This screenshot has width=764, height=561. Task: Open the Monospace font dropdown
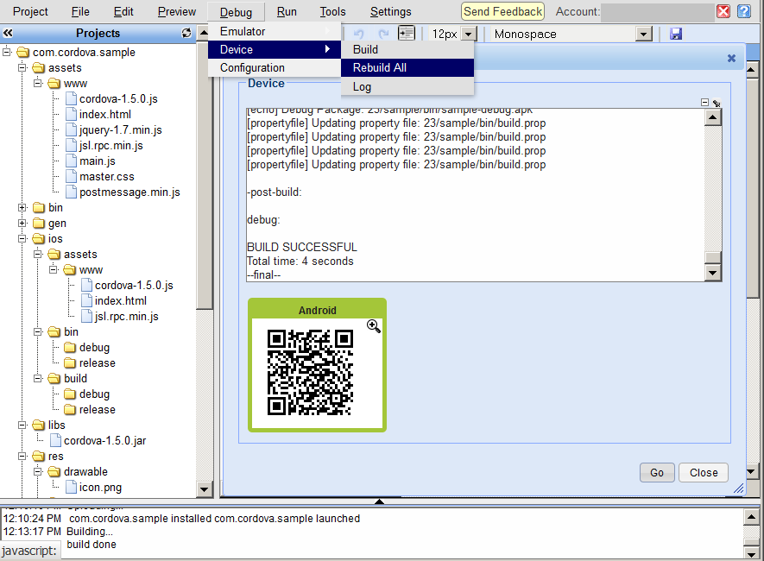pyautogui.click(x=644, y=34)
